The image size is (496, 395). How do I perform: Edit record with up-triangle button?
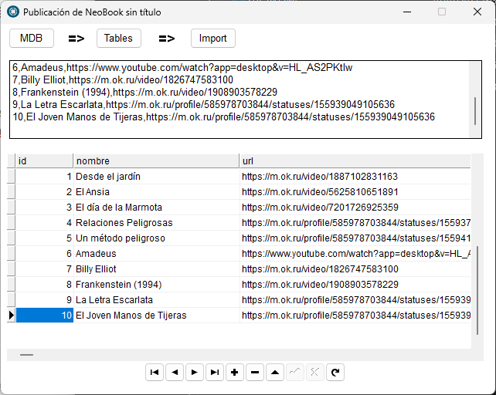275,373
